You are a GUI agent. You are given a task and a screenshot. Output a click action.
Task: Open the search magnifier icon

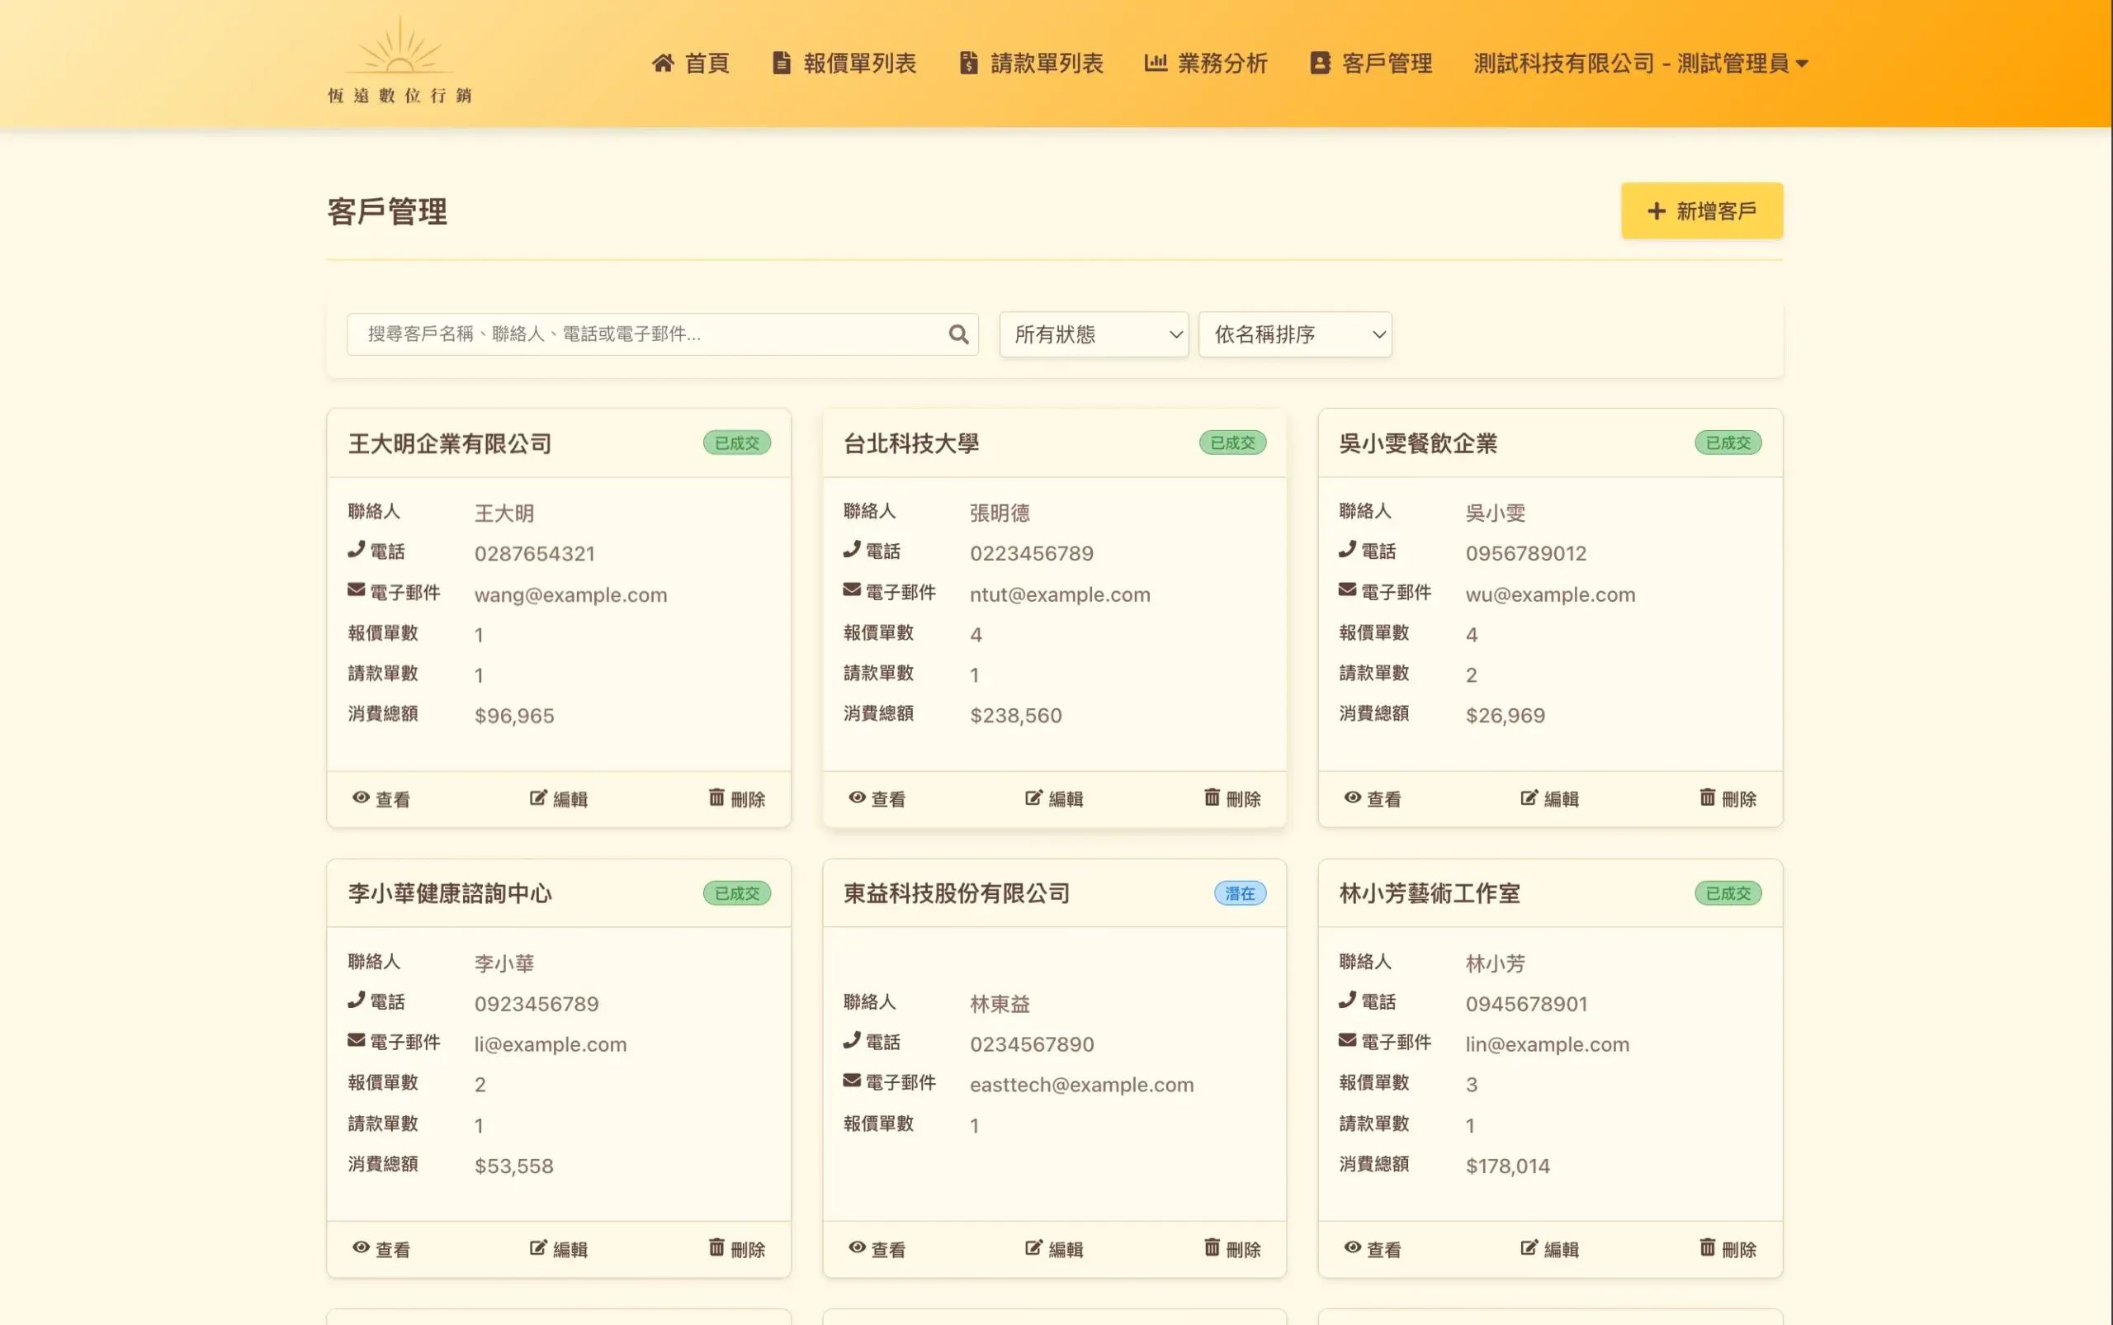(957, 334)
